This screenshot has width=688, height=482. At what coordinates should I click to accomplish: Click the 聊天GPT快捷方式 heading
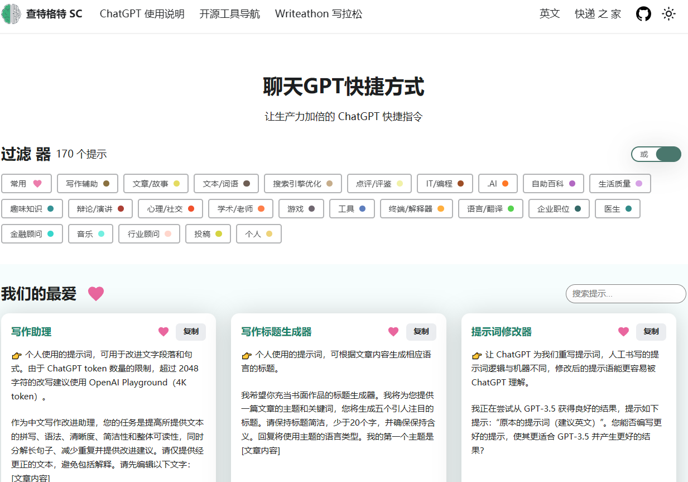coord(344,87)
